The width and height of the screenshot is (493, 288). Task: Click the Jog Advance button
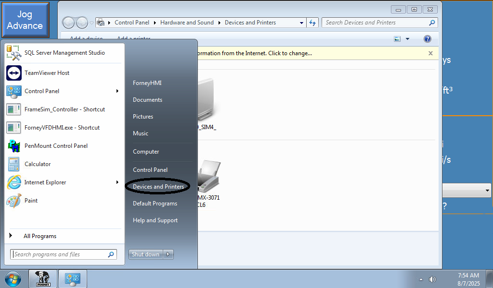pos(25,20)
